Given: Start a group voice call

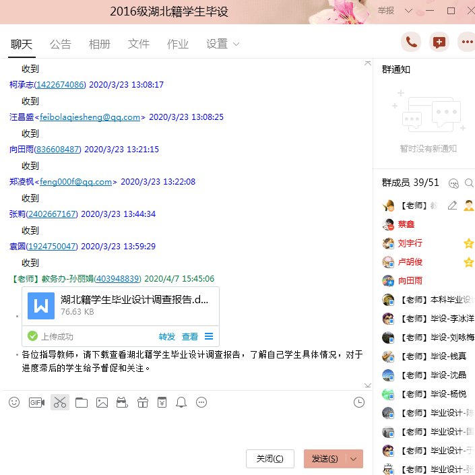Looking at the screenshot, I should pyautogui.click(x=411, y=42).
